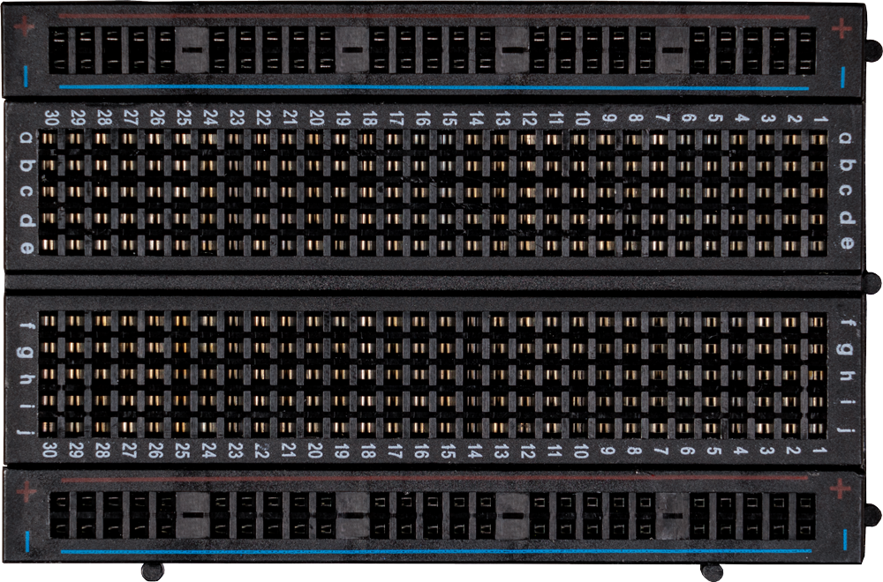Click the blue minus sign on the bottom rail's left end
The height and width of the screenshot is (582, 883).
[27, 541]
